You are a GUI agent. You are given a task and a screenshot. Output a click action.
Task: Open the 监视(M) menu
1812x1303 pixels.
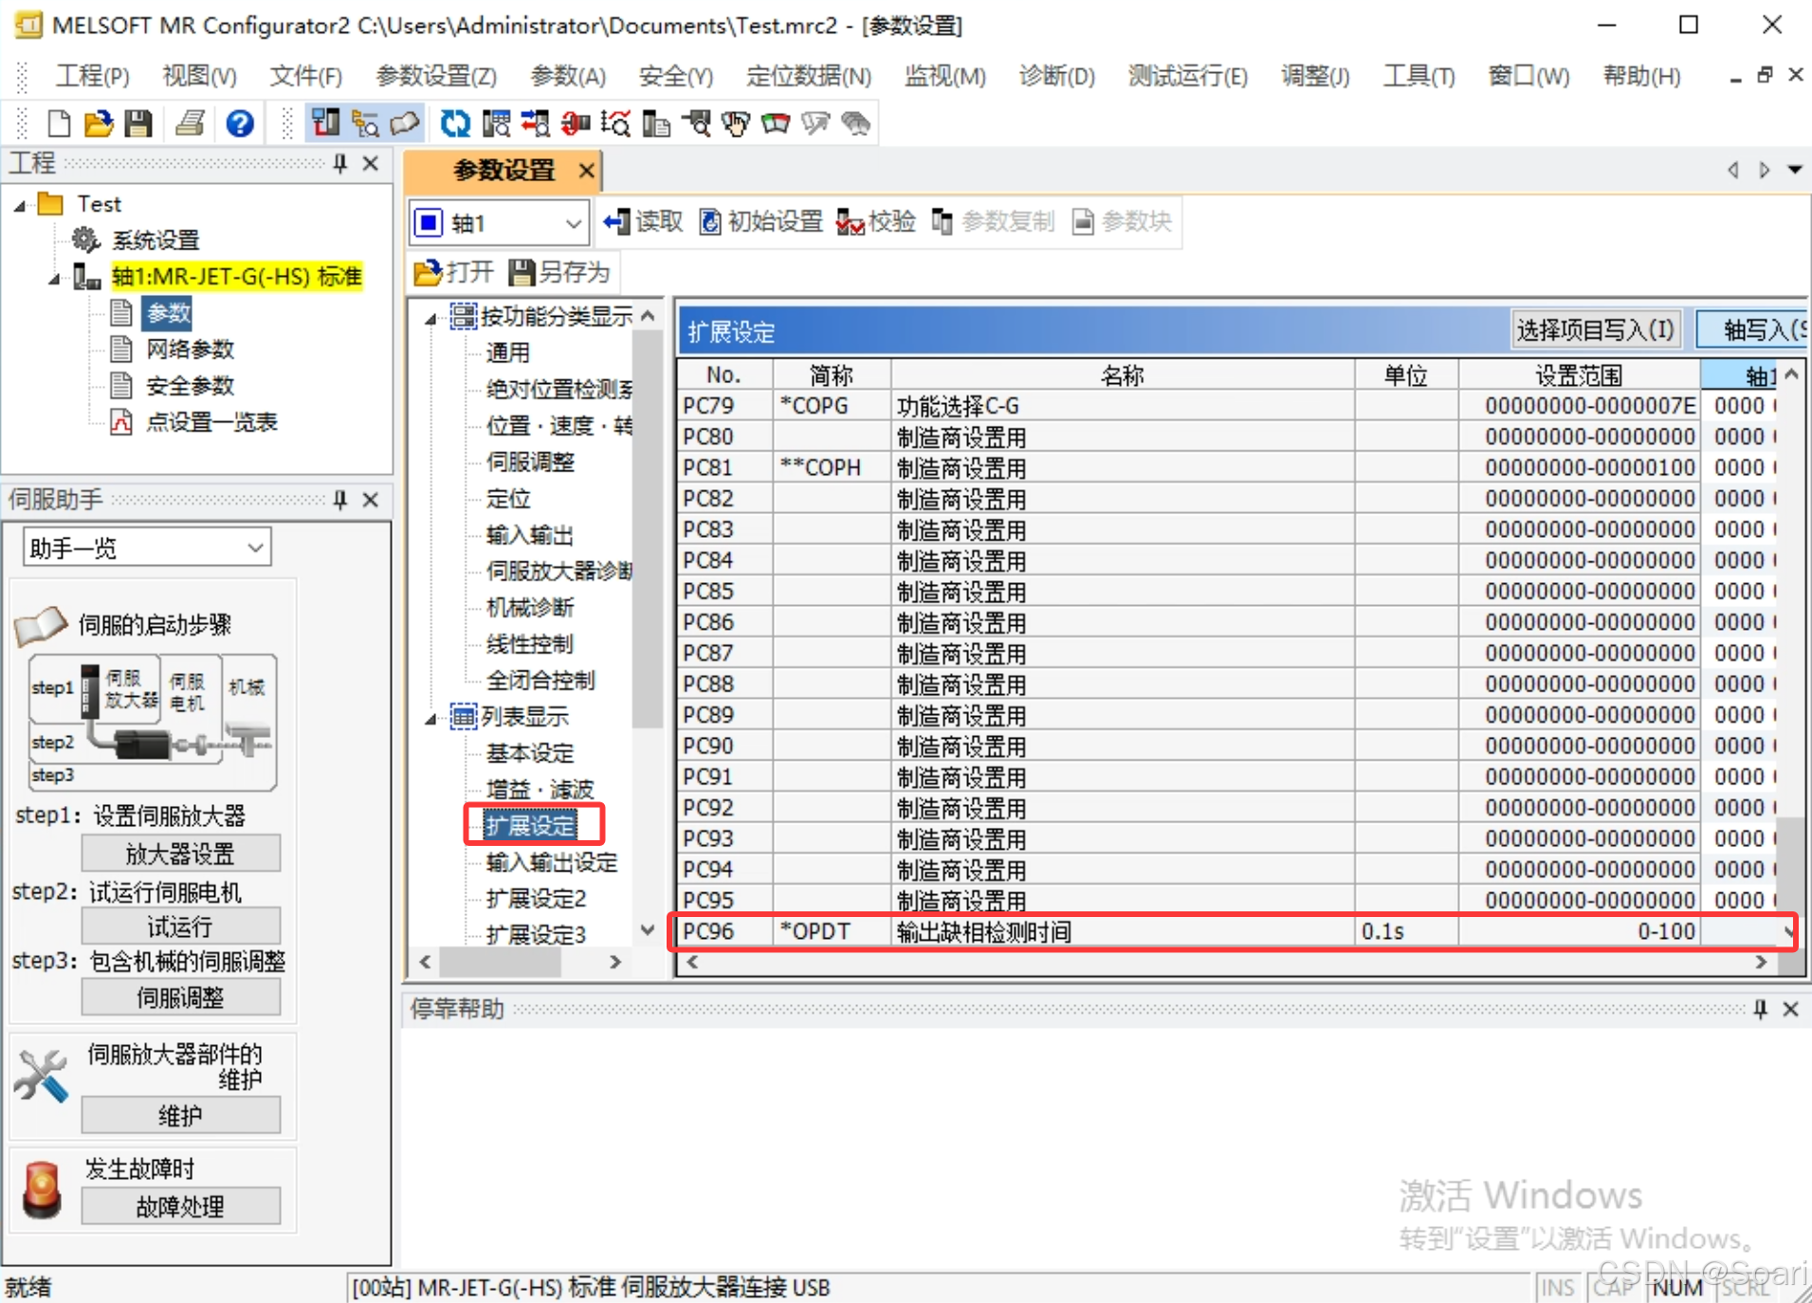944,75
